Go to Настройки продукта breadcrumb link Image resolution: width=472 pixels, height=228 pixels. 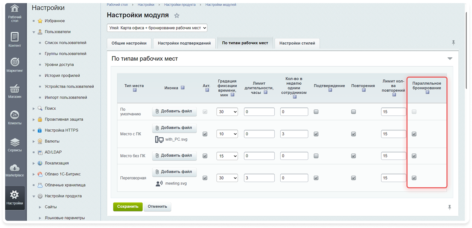pyautogui.click(x=180, y=5)
